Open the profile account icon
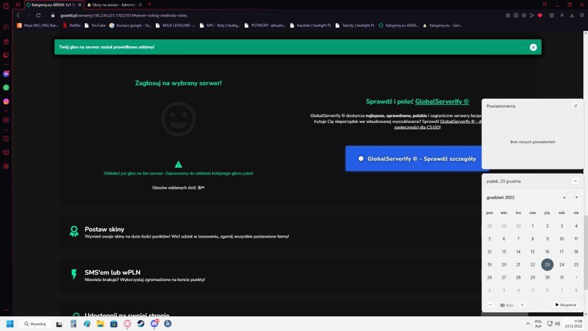Image resolution: width=588 pixels, height=331 pixels. coord(562,15)
